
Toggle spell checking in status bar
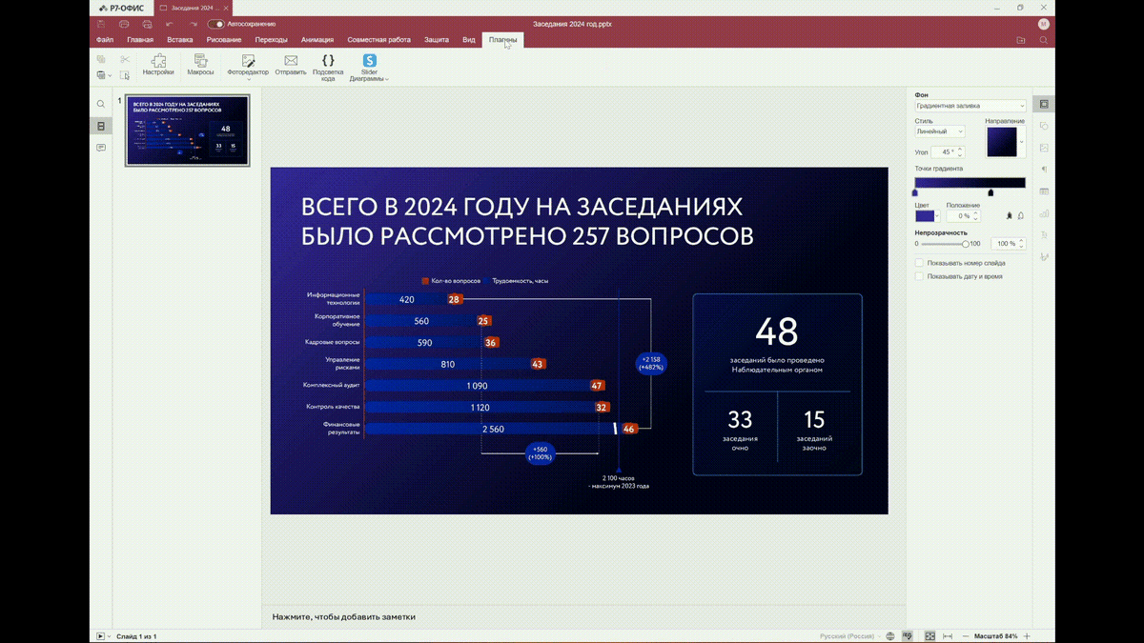908,636
